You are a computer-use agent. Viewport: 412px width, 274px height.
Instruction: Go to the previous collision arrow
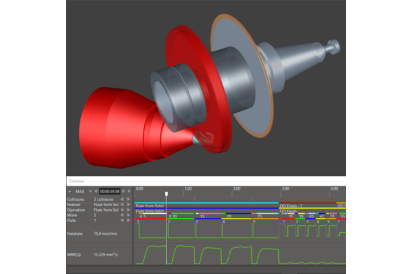click(122, 199)
